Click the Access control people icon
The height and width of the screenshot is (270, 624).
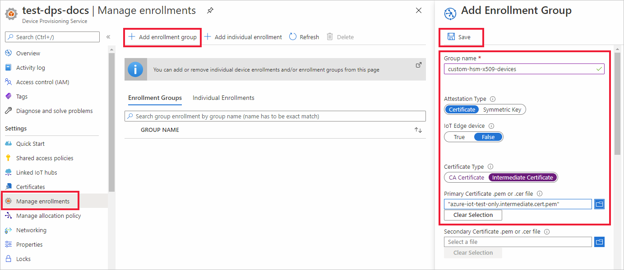8,82
